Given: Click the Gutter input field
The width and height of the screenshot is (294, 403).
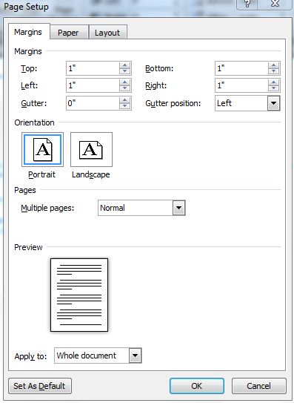Looking at the screenshot, I should tap(93, 103).
